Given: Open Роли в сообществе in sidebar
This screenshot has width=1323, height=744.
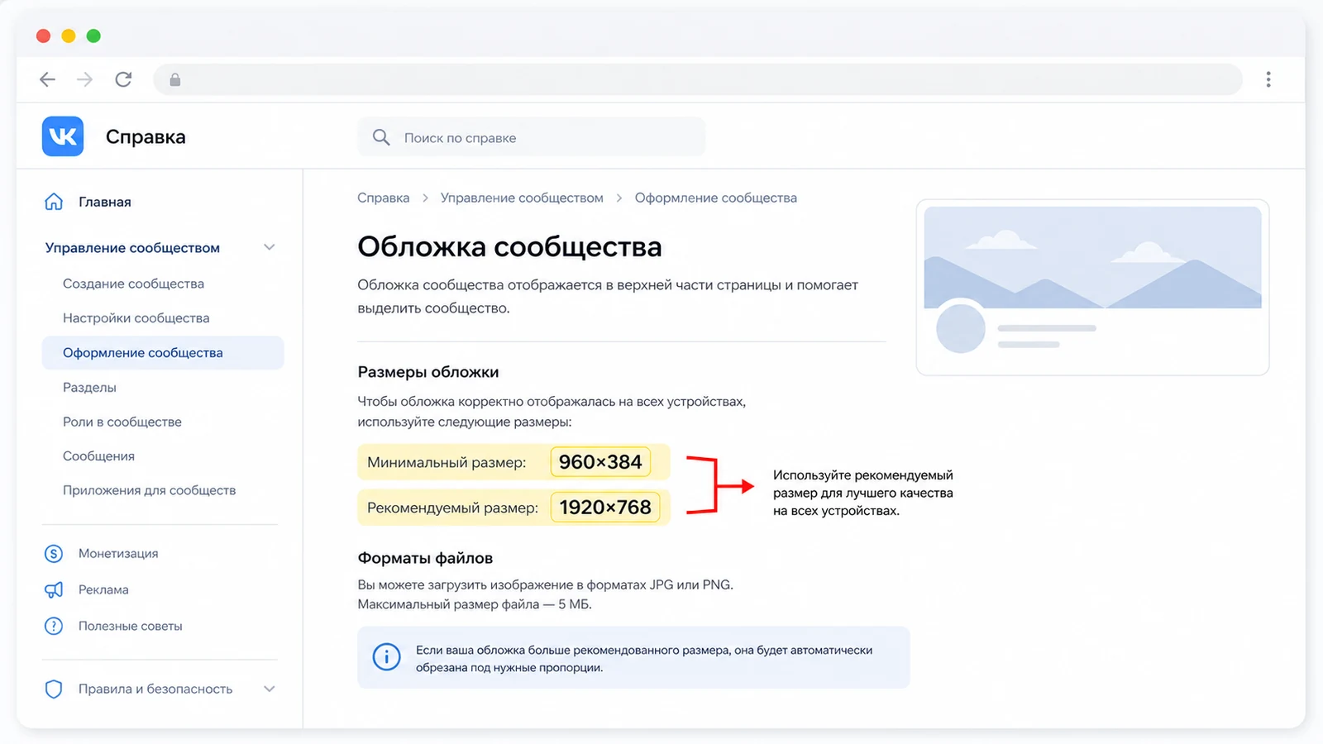Looking at the screenshot, I should pyautogui.click(x=122, y=422).
